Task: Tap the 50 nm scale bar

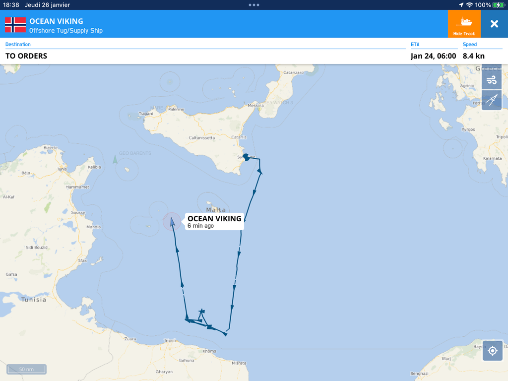Action: [27, 369]
